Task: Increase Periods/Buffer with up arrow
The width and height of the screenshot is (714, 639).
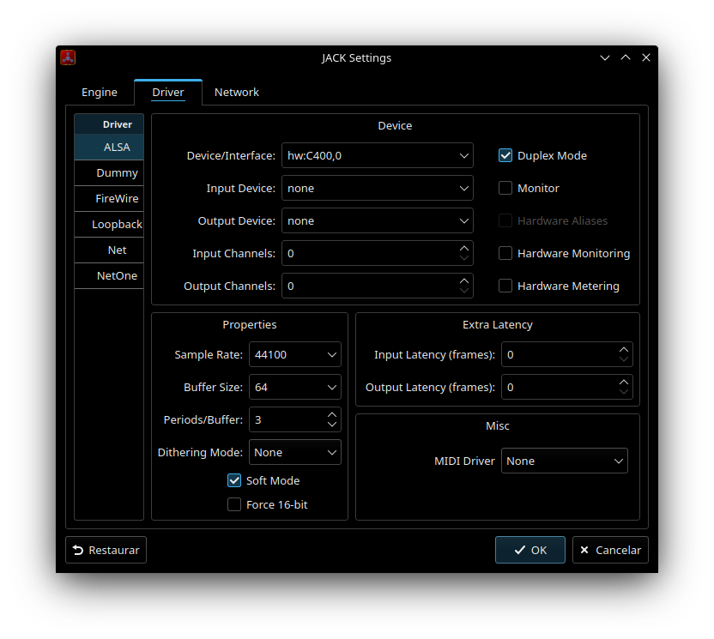Action: click(x=332, y=415)
